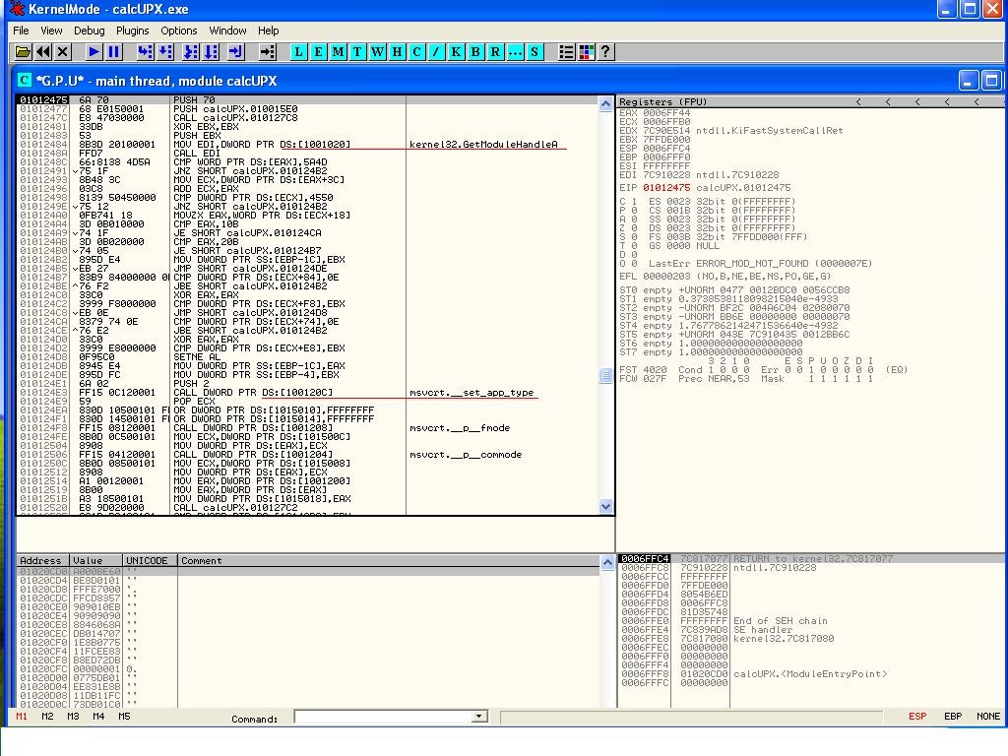Viewport: 1008px width, 756px height.
Task: Select the M2 memory bookmark button
Action: coord(47,717)
